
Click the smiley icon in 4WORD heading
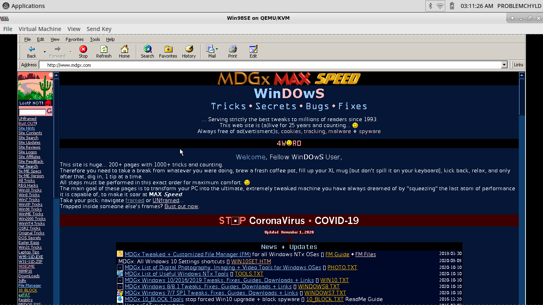point(289,143)
